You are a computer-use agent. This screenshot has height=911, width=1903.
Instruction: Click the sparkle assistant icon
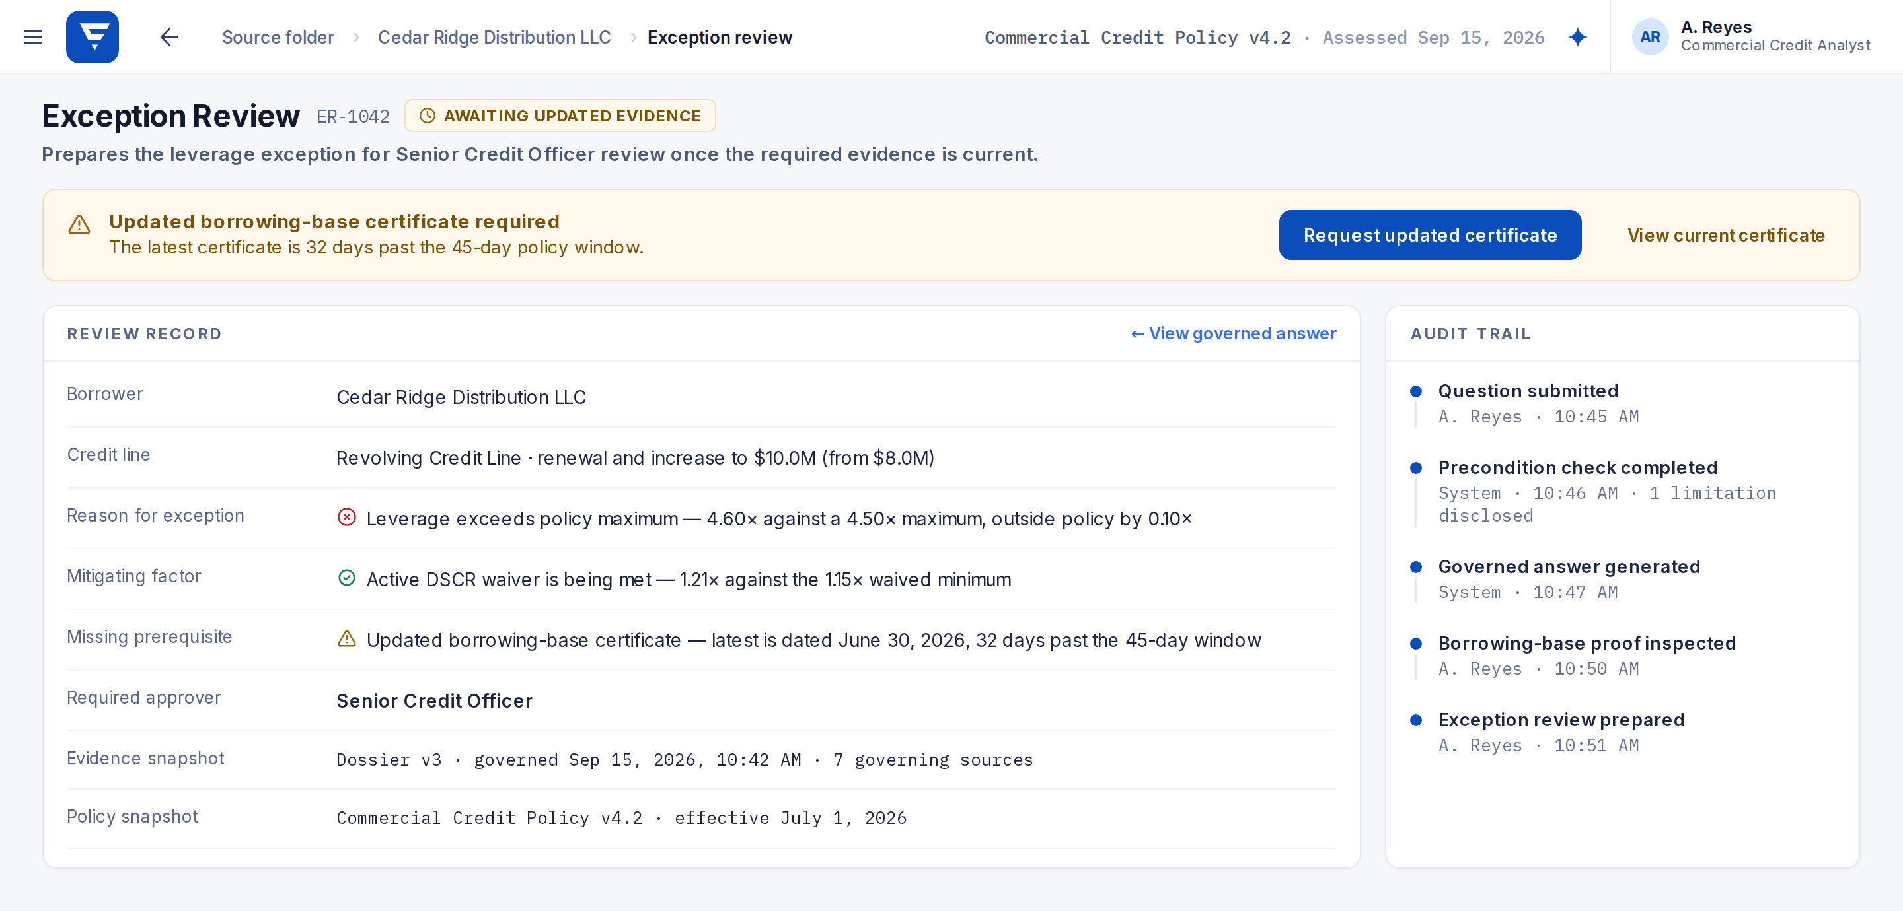pos(1577,37)
